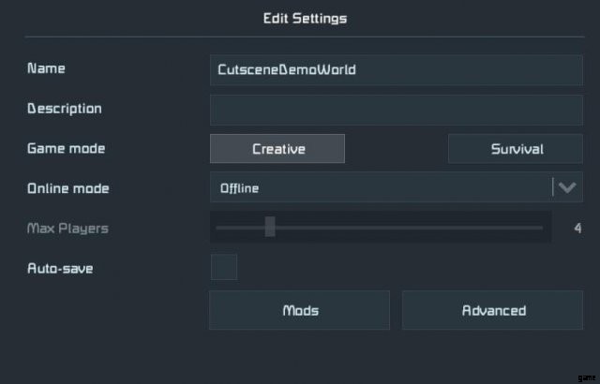Open the Online mode dropdown showing Offline

point(380,188)
